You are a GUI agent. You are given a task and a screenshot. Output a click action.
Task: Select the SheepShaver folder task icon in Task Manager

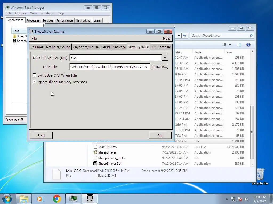tap(15, 36)
